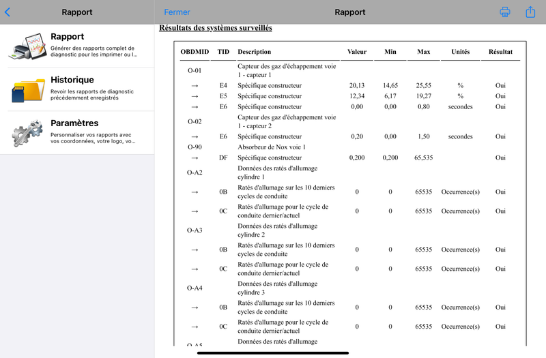Image resolution: width=546 pixels, height=358 pixels.
Task: Click the 'Résultats des systèmes surveillés' heading
Action: [x=216, y=28]
